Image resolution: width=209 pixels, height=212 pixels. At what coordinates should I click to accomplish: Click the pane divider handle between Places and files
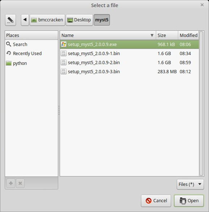coord(59,110)
